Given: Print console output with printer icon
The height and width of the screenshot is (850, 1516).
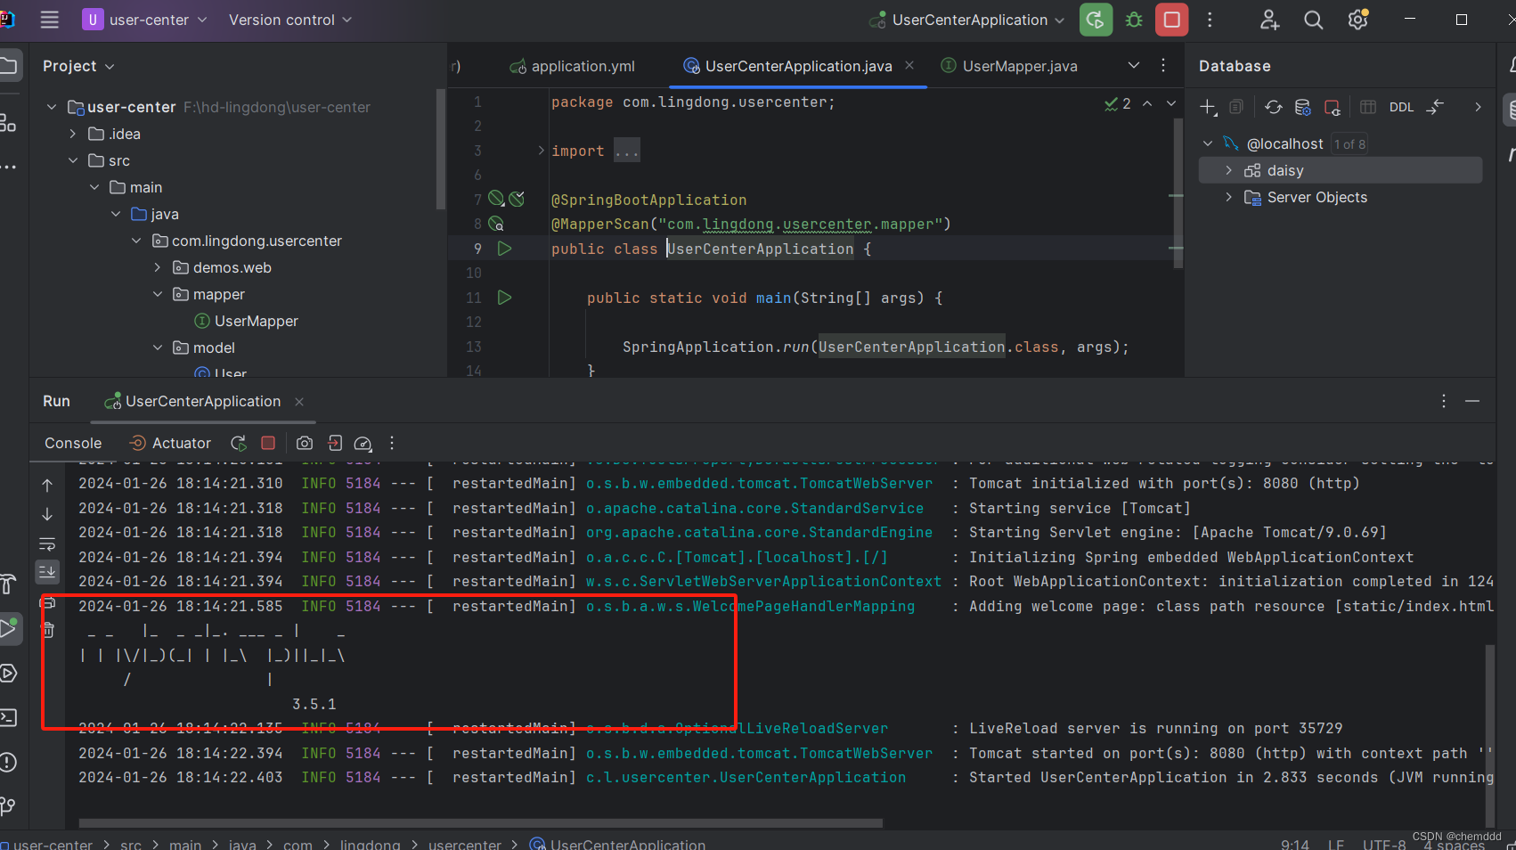Looking at the screenshot, I should 48,602.
